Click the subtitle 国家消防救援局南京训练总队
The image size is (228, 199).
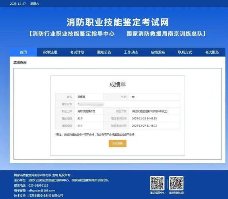coord(164,34)
